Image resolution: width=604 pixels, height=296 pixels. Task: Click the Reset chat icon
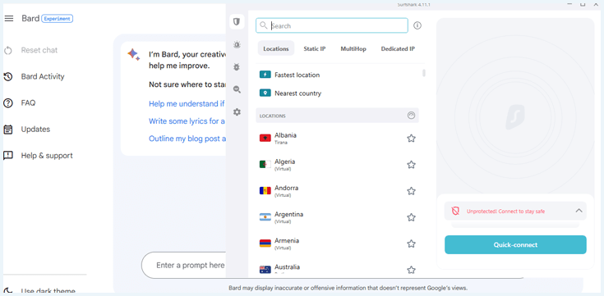tap(8, 50)
